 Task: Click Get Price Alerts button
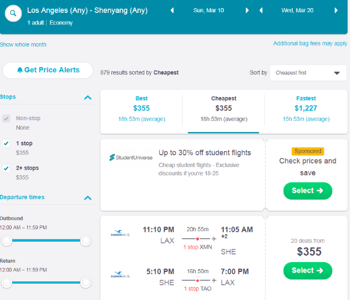point(48,70)
